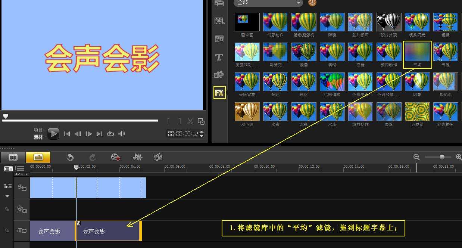Toggle the title track lock
Image resolution: width=462 pixels, height=248 pixels.
[7, 231]
